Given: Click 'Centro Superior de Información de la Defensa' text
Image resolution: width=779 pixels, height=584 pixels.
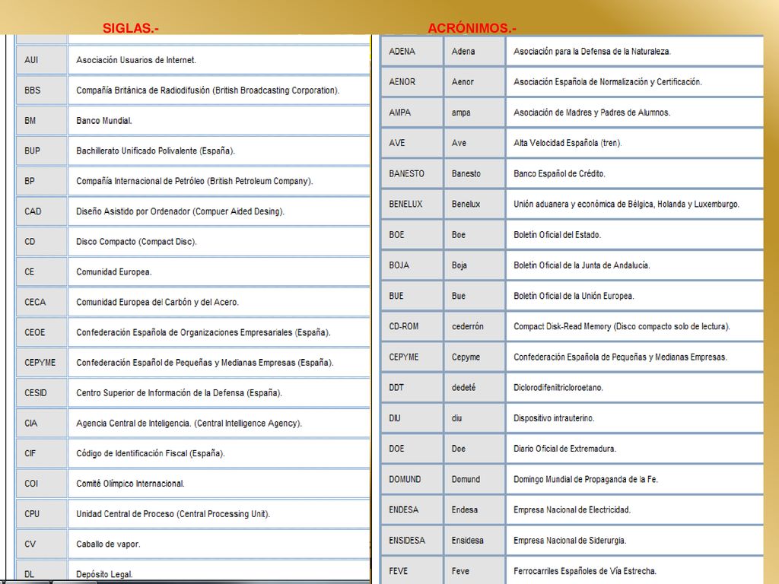Looking at the screenshot, I should click(x=179, y=393).
